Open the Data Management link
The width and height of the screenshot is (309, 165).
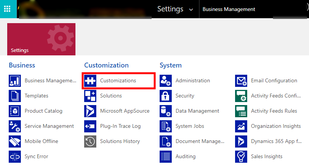point(197,111)
